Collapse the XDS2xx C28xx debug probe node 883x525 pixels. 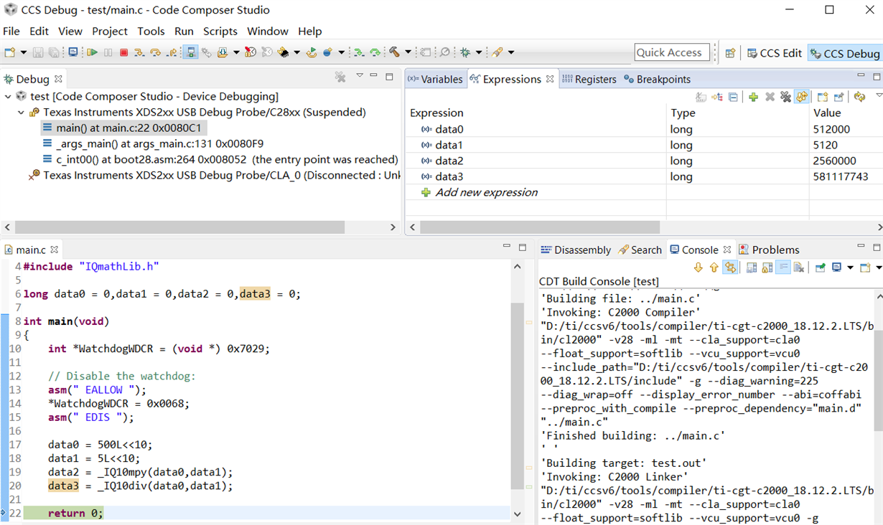point(21,112)
